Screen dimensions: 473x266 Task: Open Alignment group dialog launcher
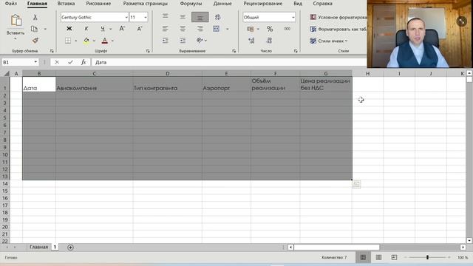[x=234, y=51]
